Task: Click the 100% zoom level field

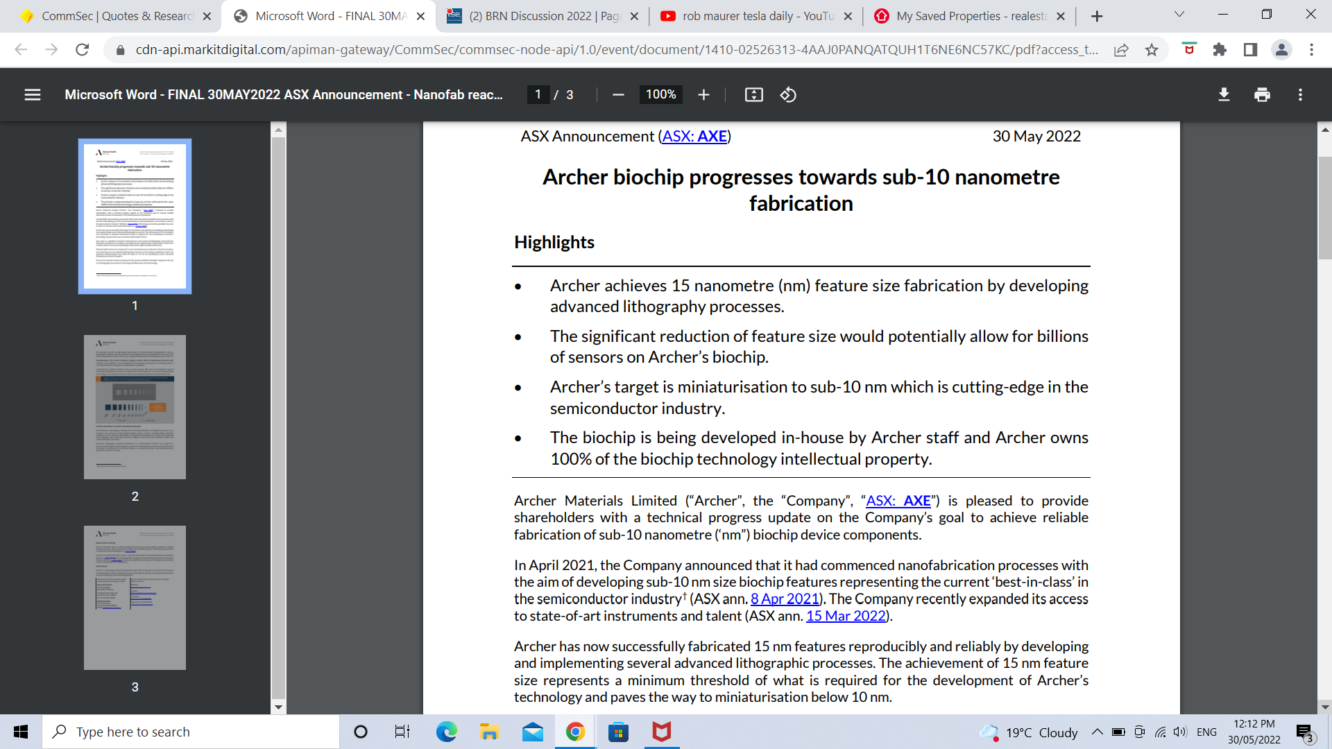Action: click(x=660, y=95)
